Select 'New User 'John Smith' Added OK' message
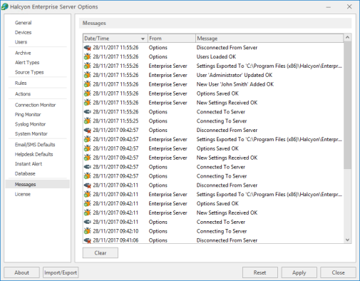The image size is (360, 281). (x=235, y=84)
